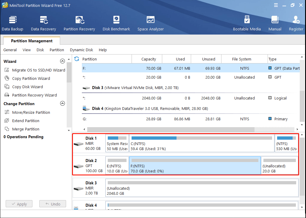Click the disk map scroll down arrow

(302, 207)
